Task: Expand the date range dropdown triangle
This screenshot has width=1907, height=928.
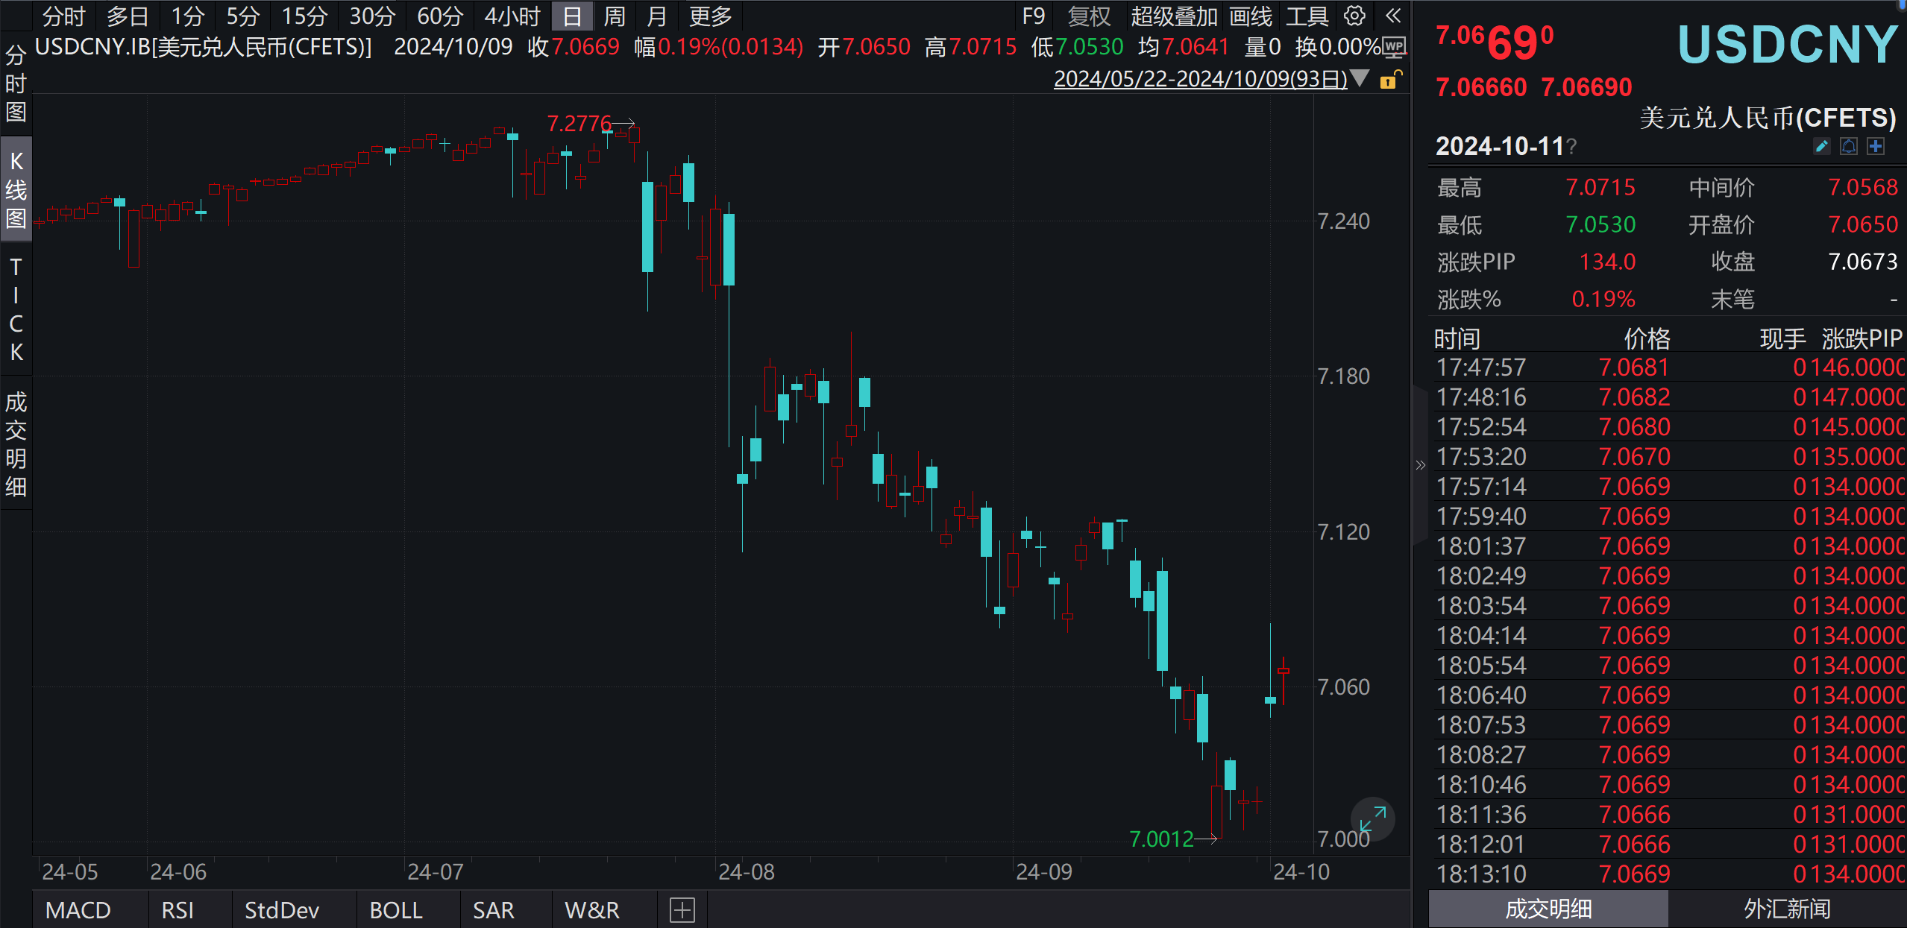Action: pos(1360,78)
